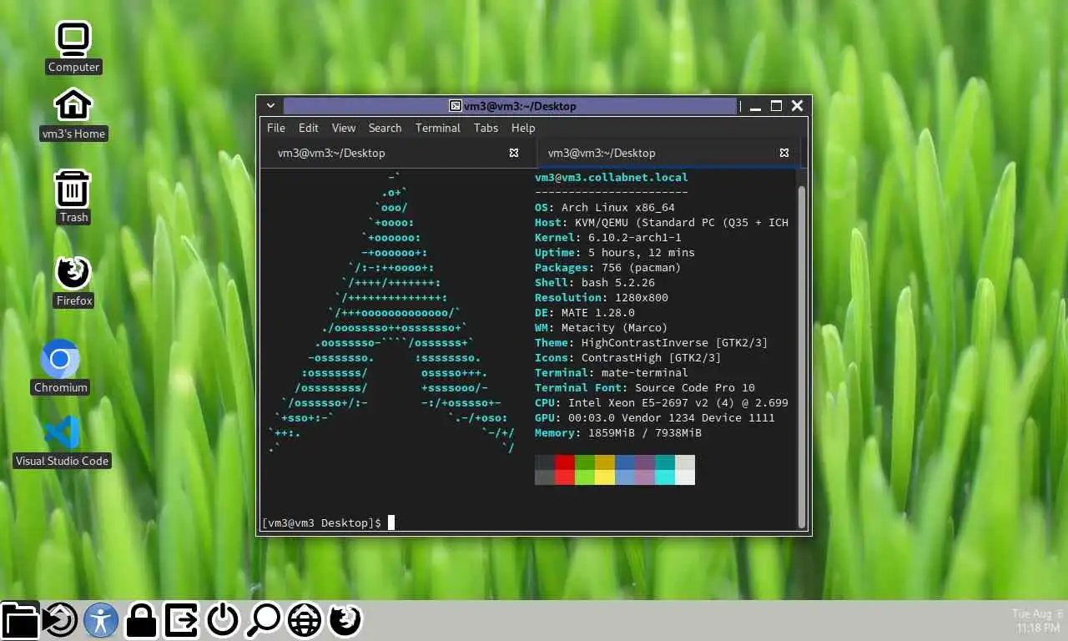The image size is (1068, 641).
Task: Close the second vm3@vm3:~/Desktop tab
Action: coord(784,153)
